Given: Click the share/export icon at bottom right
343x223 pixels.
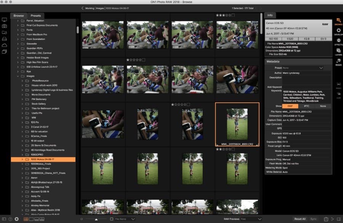Looking at the screenshot, I should [326, 219].
